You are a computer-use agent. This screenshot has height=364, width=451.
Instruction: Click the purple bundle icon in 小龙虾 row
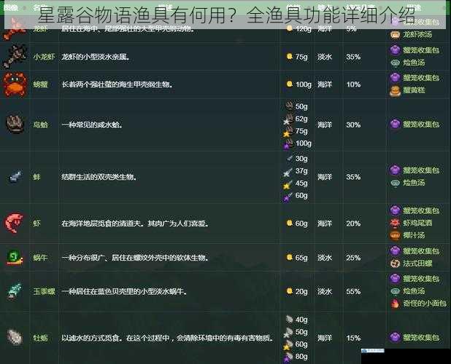pos(395,50)
